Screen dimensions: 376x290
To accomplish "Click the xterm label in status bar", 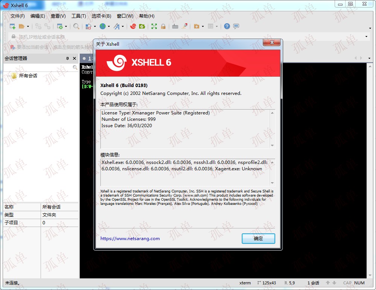I will [x=245, y=283].
